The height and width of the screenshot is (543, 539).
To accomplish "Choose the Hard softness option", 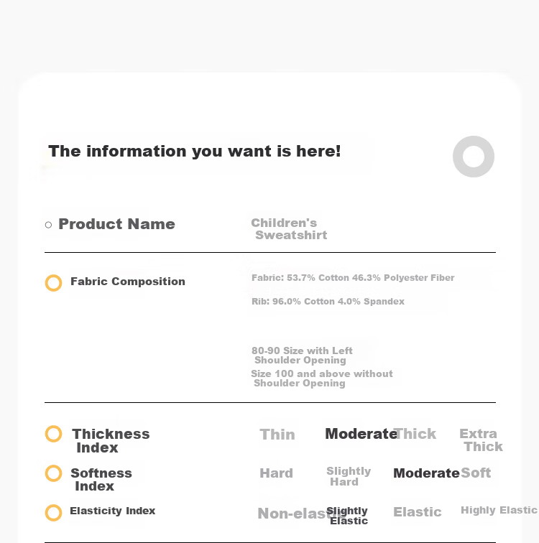I will (x=276, y=473).
